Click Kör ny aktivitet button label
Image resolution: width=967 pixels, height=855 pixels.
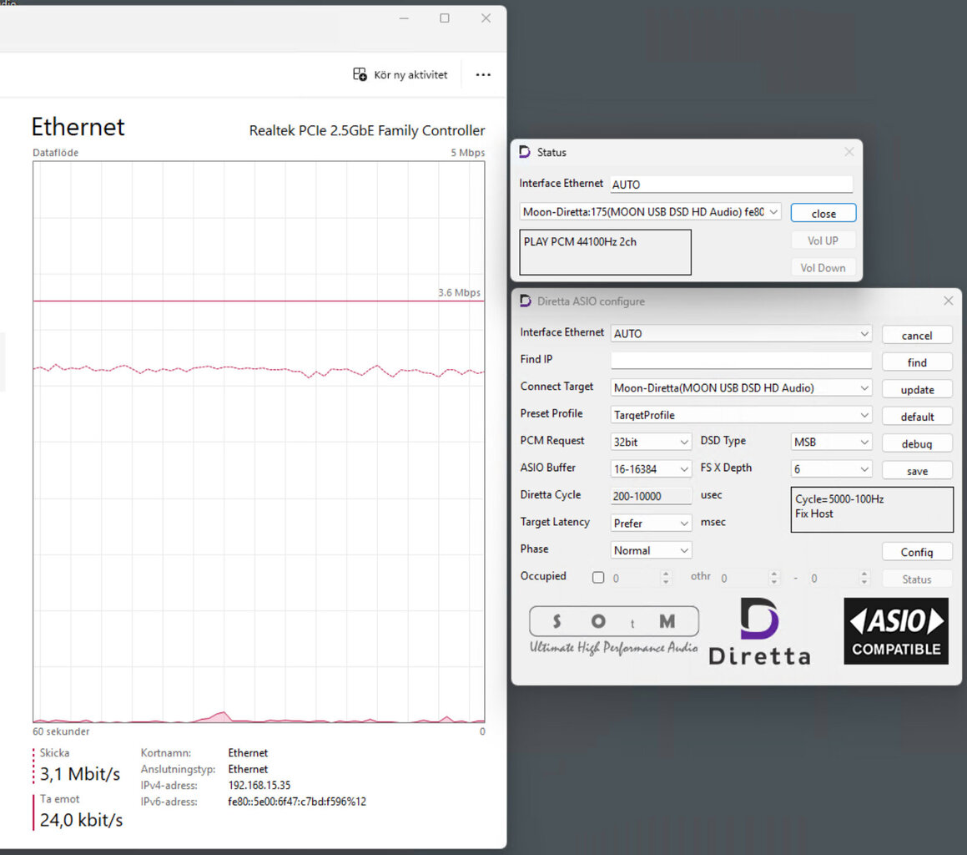pos(410,74)
